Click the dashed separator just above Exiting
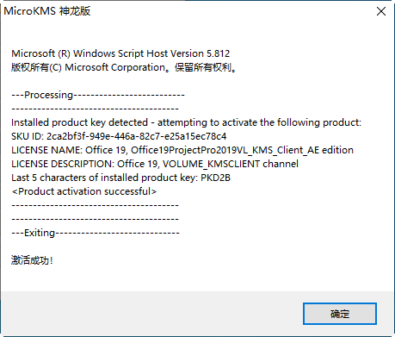This screenshot has width=395, height=337. [x=95, y=219]
